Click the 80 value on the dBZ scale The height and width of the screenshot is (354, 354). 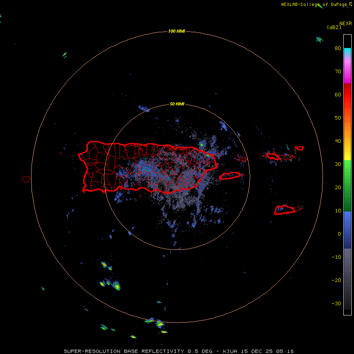[x=338, y=48]
